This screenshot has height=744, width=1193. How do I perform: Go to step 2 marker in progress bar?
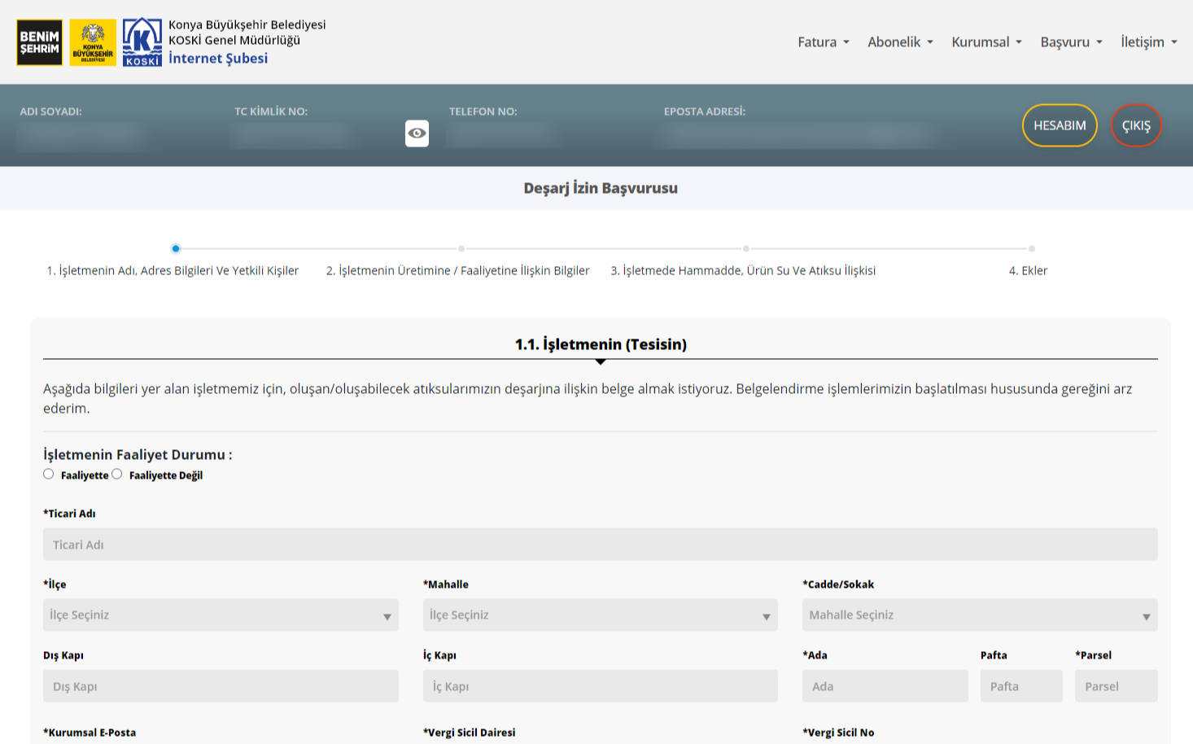click(x=461, y=249)
